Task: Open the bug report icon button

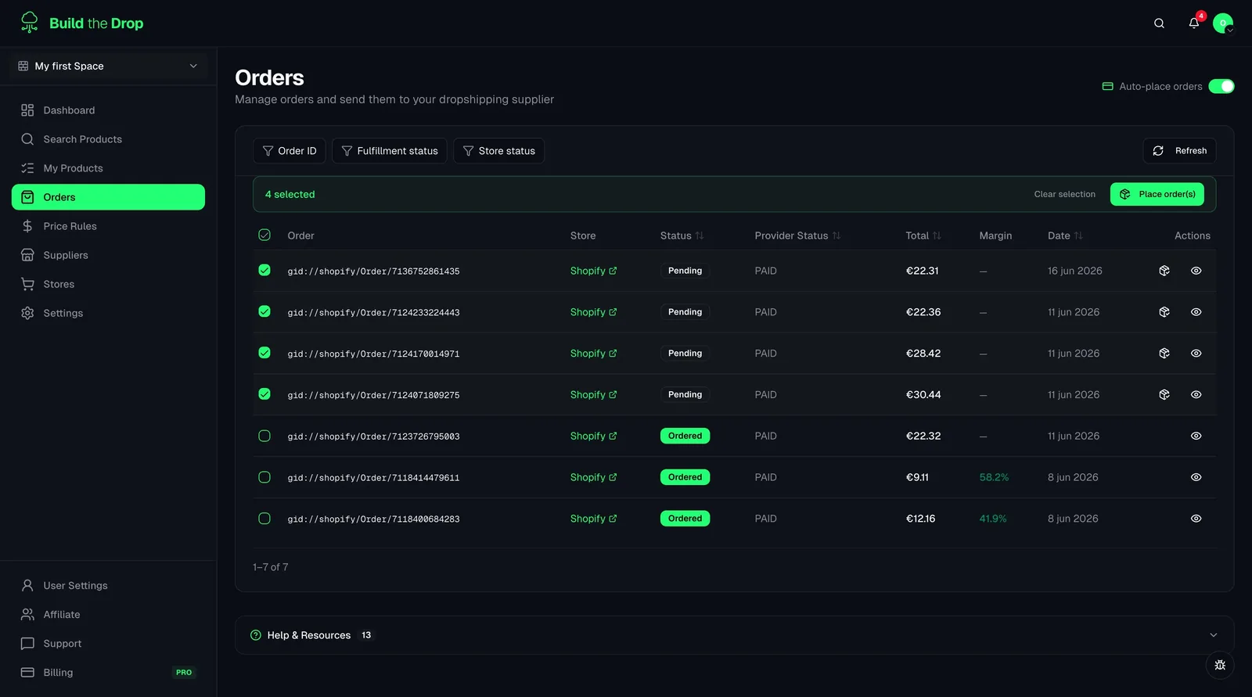Action: (1220, 666)
